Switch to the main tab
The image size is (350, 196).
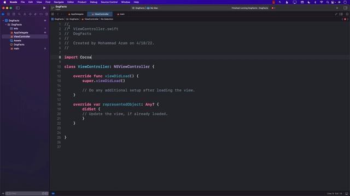[x=121, y=14]
